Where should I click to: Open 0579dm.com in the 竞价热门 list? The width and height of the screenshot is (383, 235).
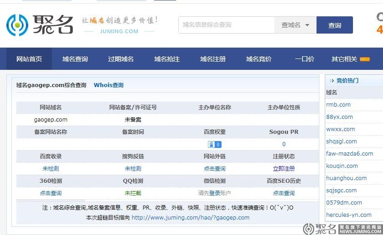tap(344, 203)
